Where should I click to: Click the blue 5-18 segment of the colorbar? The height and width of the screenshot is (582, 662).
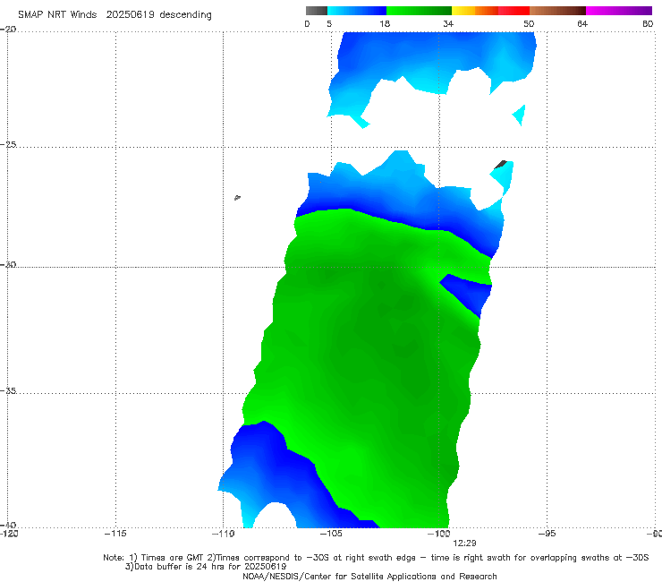357,11
